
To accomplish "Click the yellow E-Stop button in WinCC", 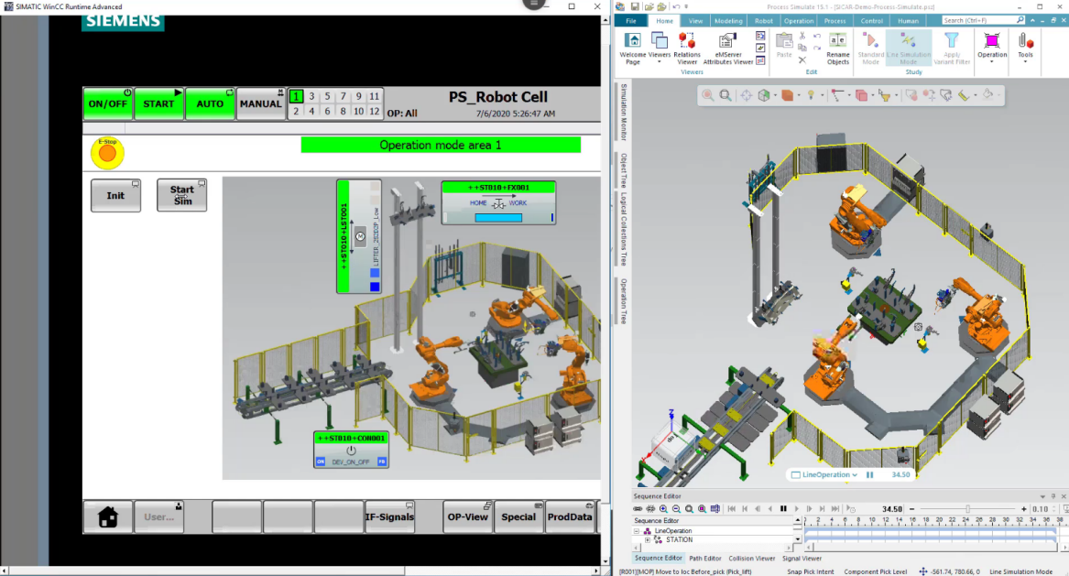I will [108, 153].
